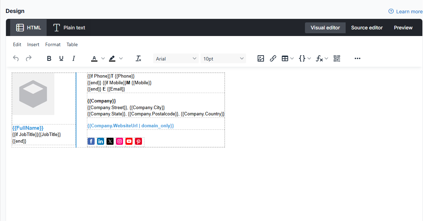
Task: Click the {{Company.Postalcode}} placeholder
Action: (154, 114)
